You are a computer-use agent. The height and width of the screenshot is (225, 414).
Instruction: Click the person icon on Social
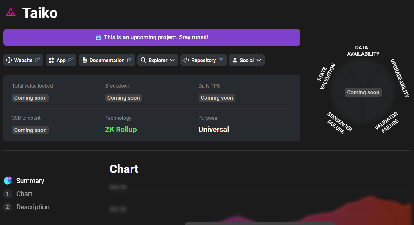(235, 60)
